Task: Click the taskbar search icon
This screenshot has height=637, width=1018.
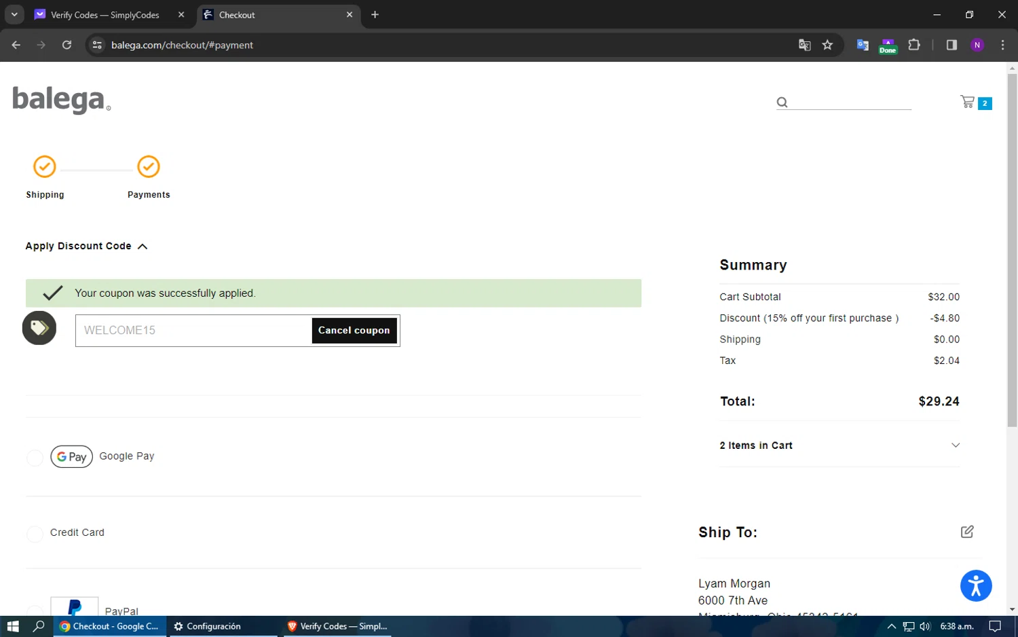Action: [x=39, y=626]
